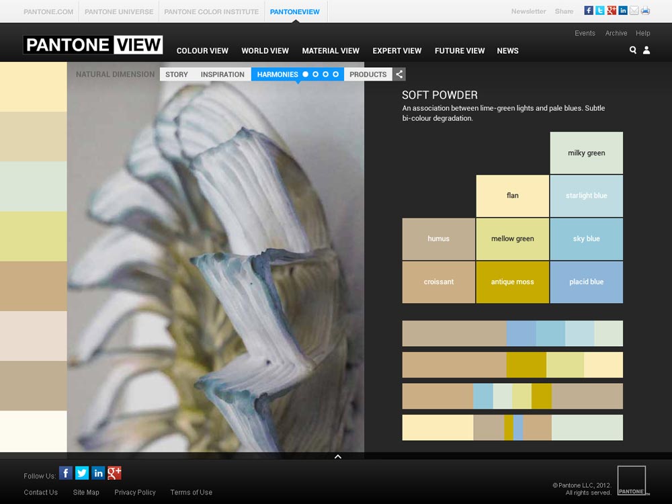Viewport: 672px width, 504px height.
Task: Click the Pantone logo in footer corner
Action: click(x=632, y=480)
